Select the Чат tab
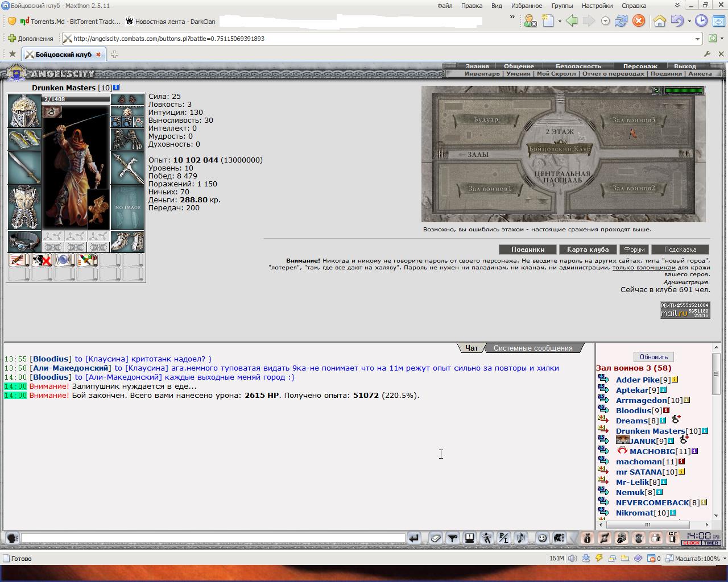 (471, 348)
